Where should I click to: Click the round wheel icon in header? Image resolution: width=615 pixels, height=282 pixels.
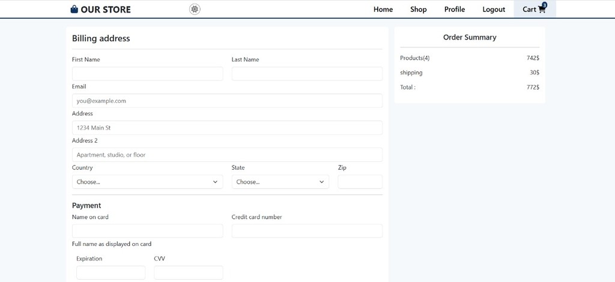pos(195,9)
